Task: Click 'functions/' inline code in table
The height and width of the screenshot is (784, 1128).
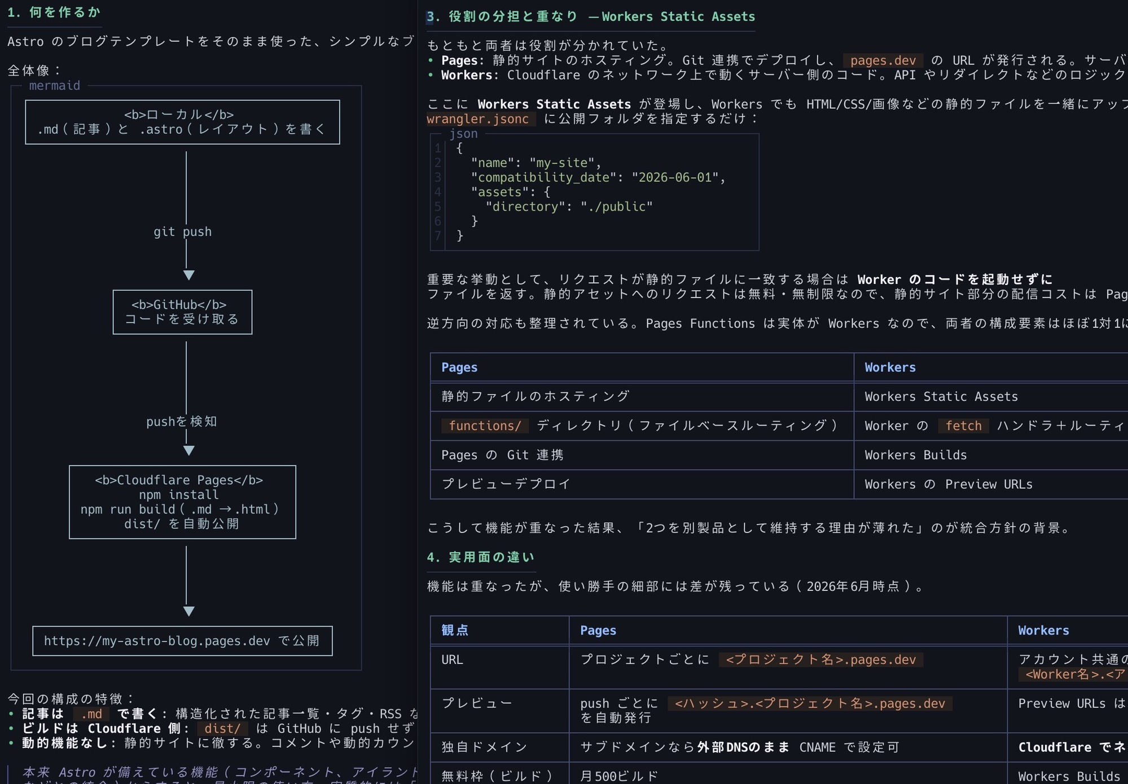Action: 485,426
